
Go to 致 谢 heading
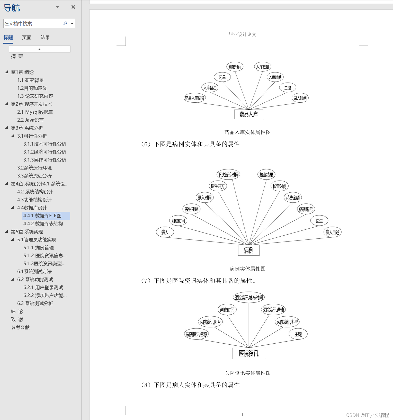pos(17,319)
